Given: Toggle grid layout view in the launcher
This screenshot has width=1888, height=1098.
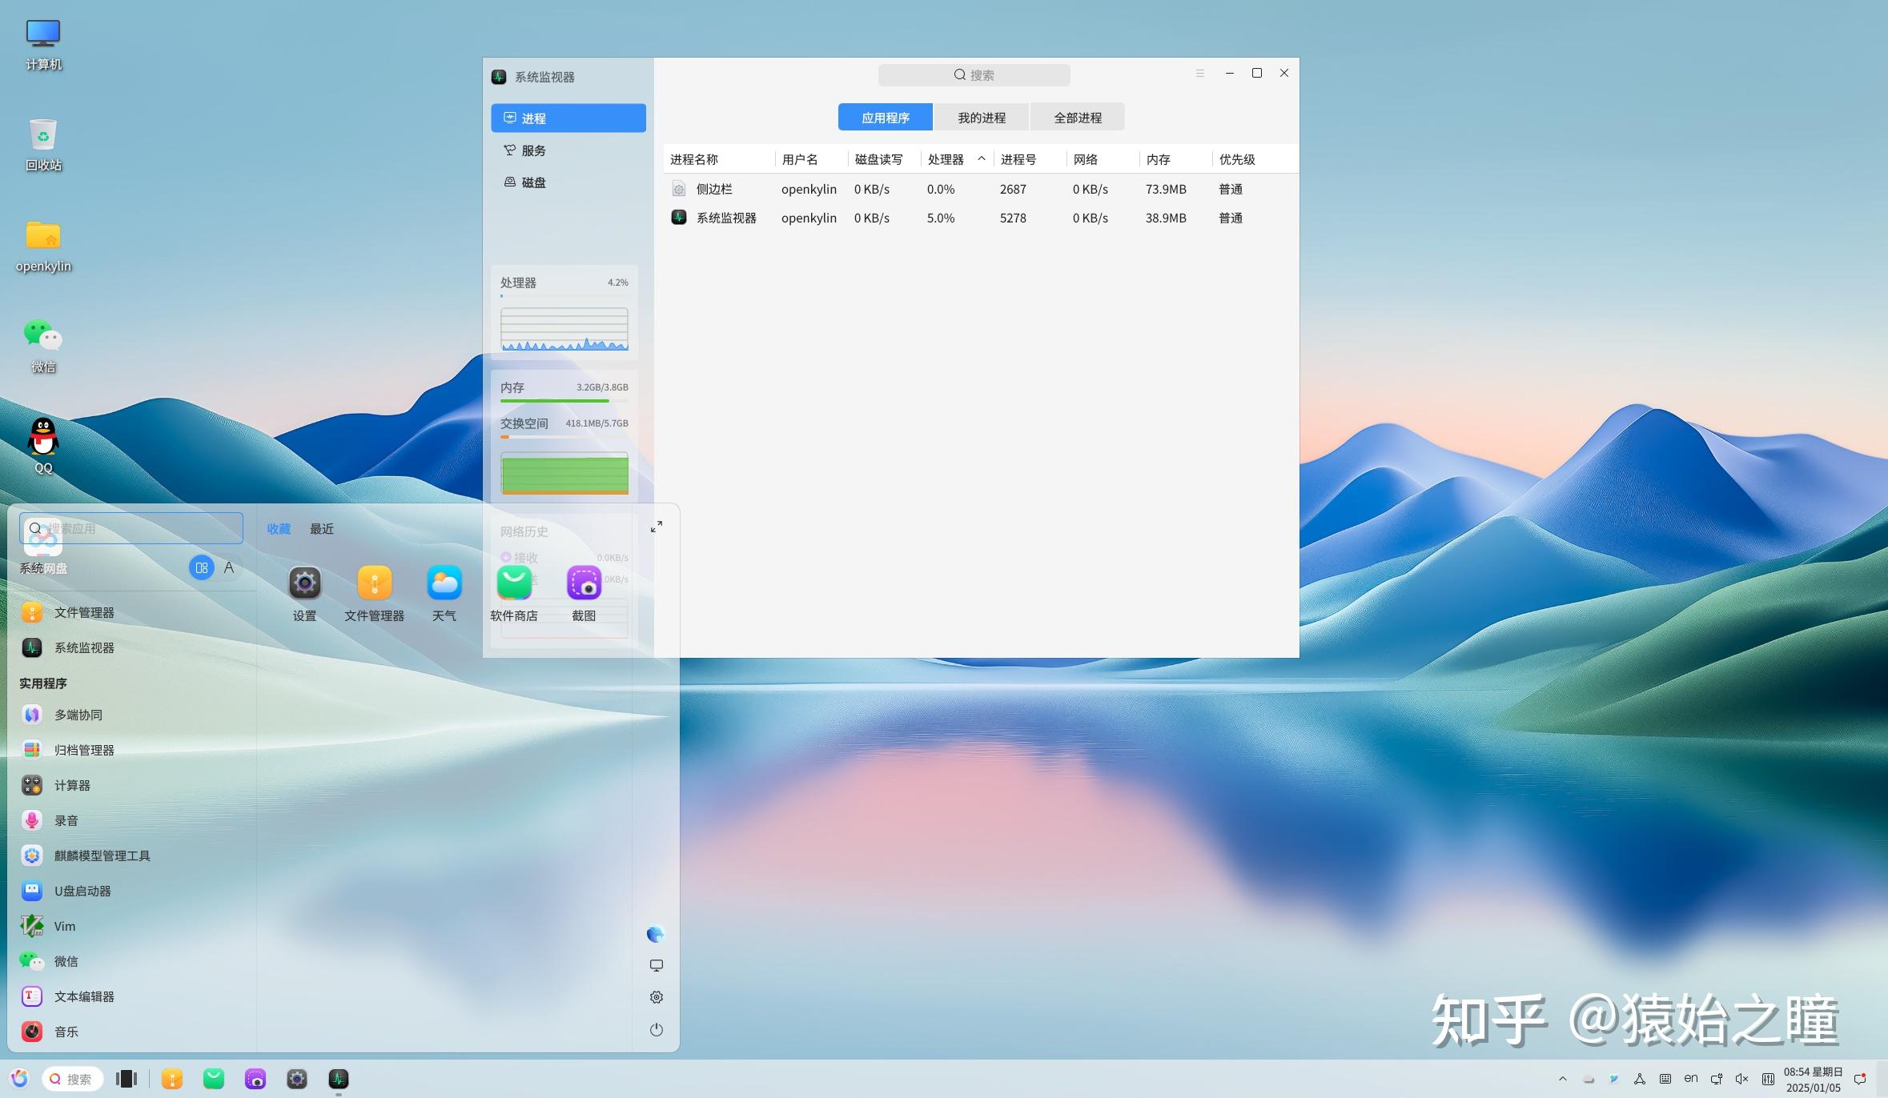Looking at the screenshot, I should [201, 567].
